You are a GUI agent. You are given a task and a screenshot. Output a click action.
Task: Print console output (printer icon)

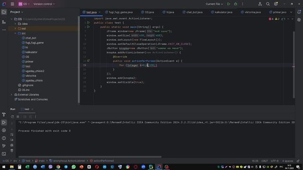pyautogui.click(x=12, y=145)
